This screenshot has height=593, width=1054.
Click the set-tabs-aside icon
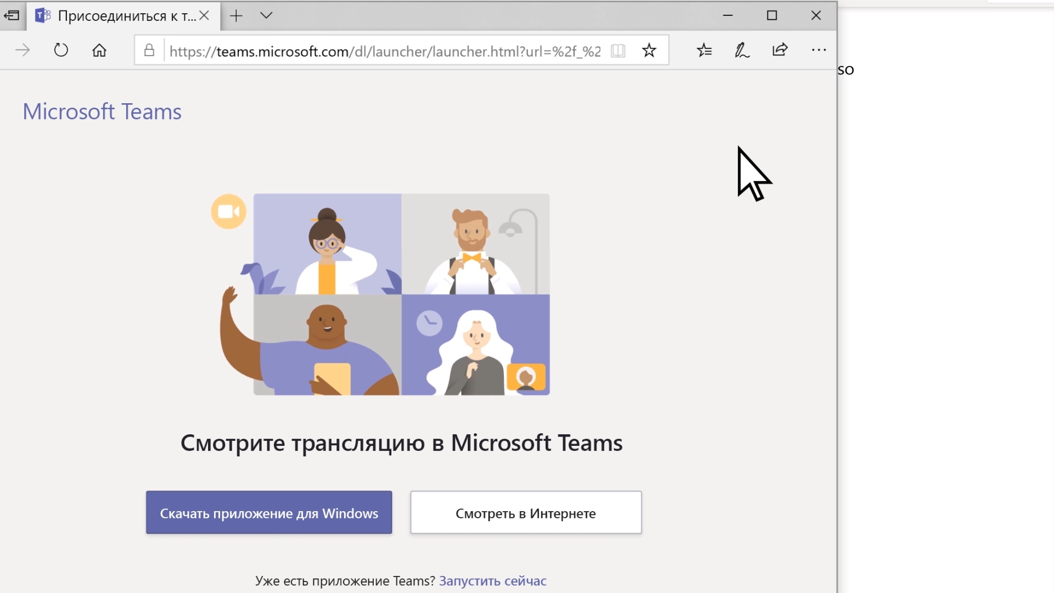click(x=12, y=15)
